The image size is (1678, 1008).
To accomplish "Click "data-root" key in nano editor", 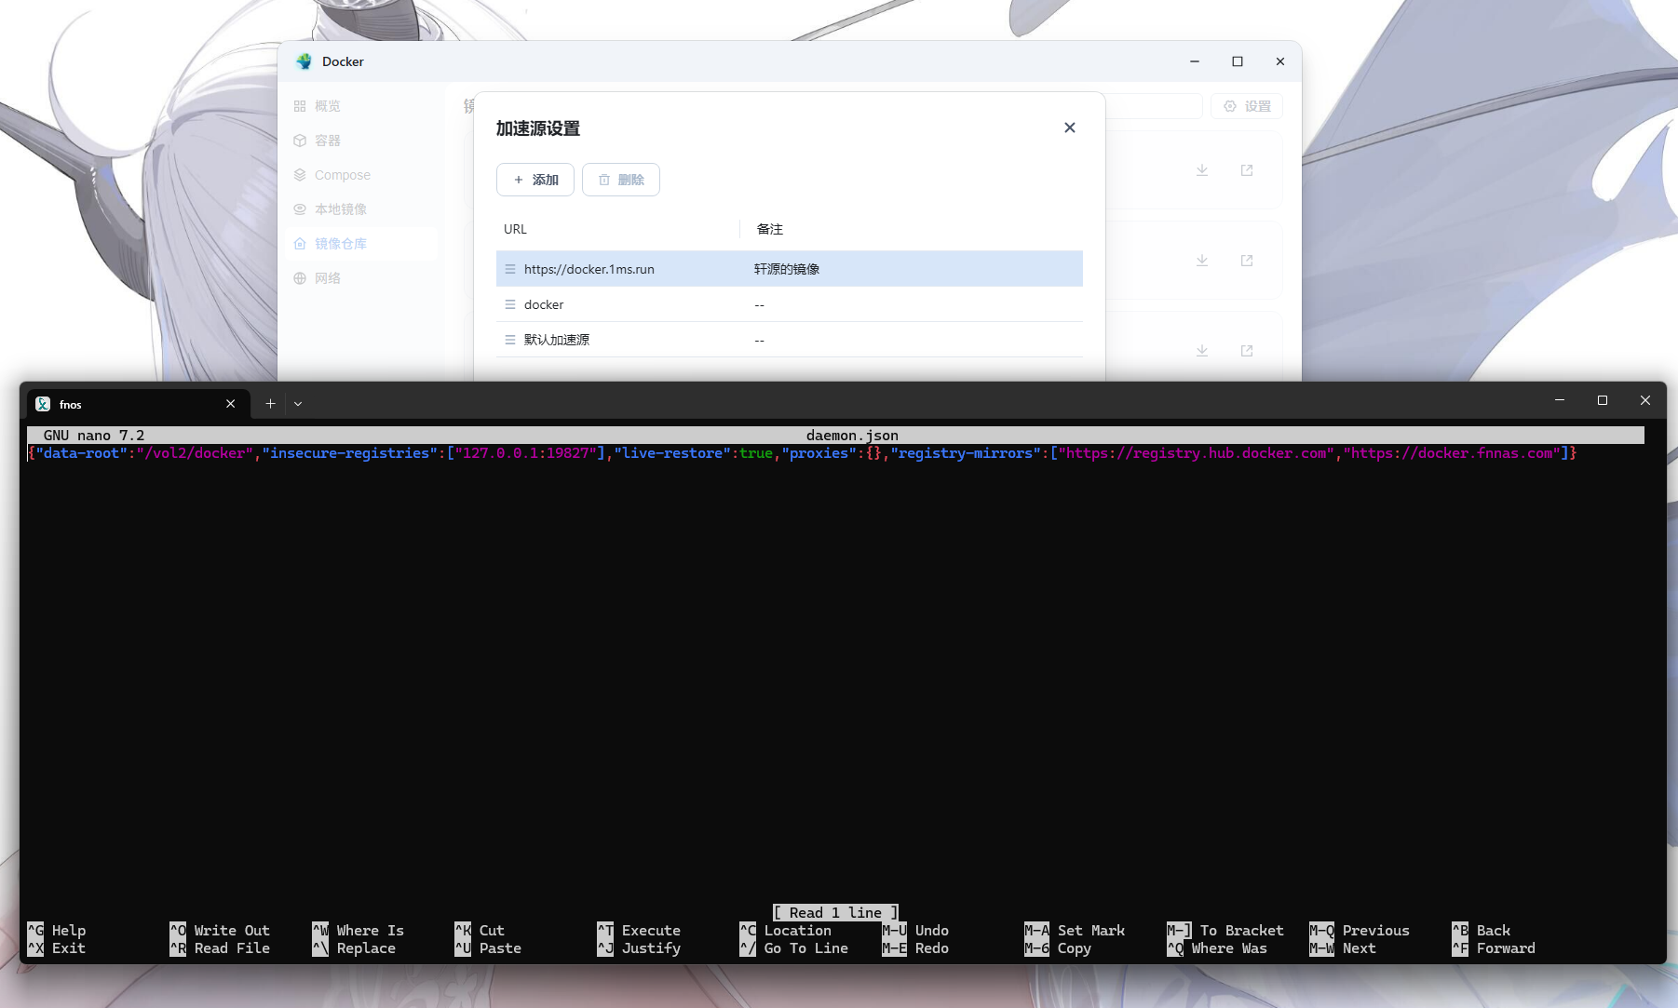I will click(81, 453).
